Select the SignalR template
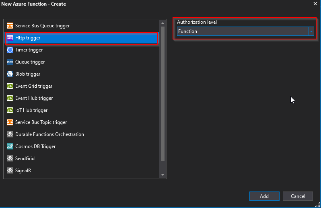 [x=82, y=171]
